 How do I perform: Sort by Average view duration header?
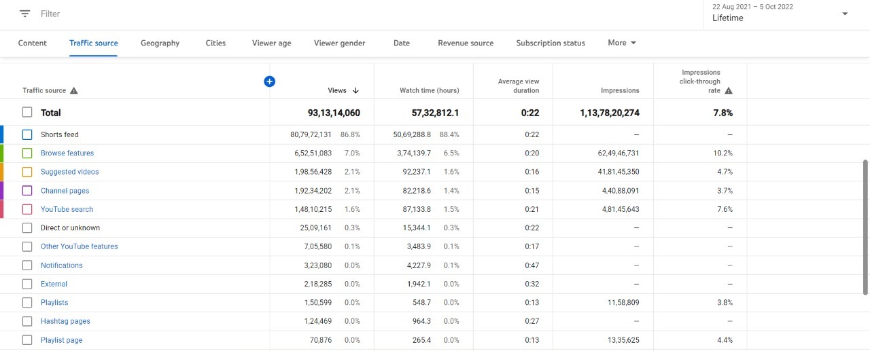[518, 86]
